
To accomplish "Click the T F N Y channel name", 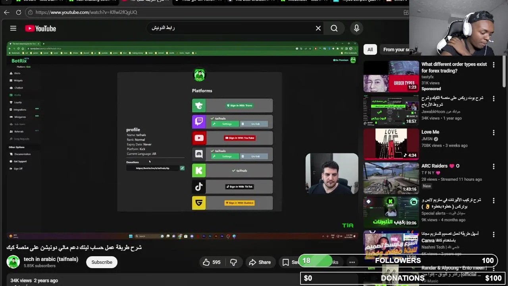I will pyautogui.click(x=428, y=173).
